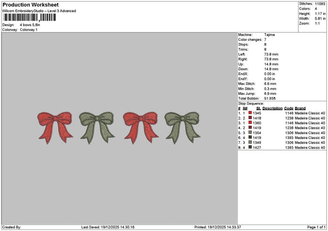Click the Width value "5.81 in"

(320, 19)
